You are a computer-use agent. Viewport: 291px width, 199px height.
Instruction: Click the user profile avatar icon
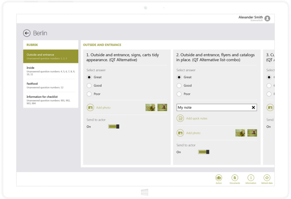pyautogui.click(x=267, y=19)
